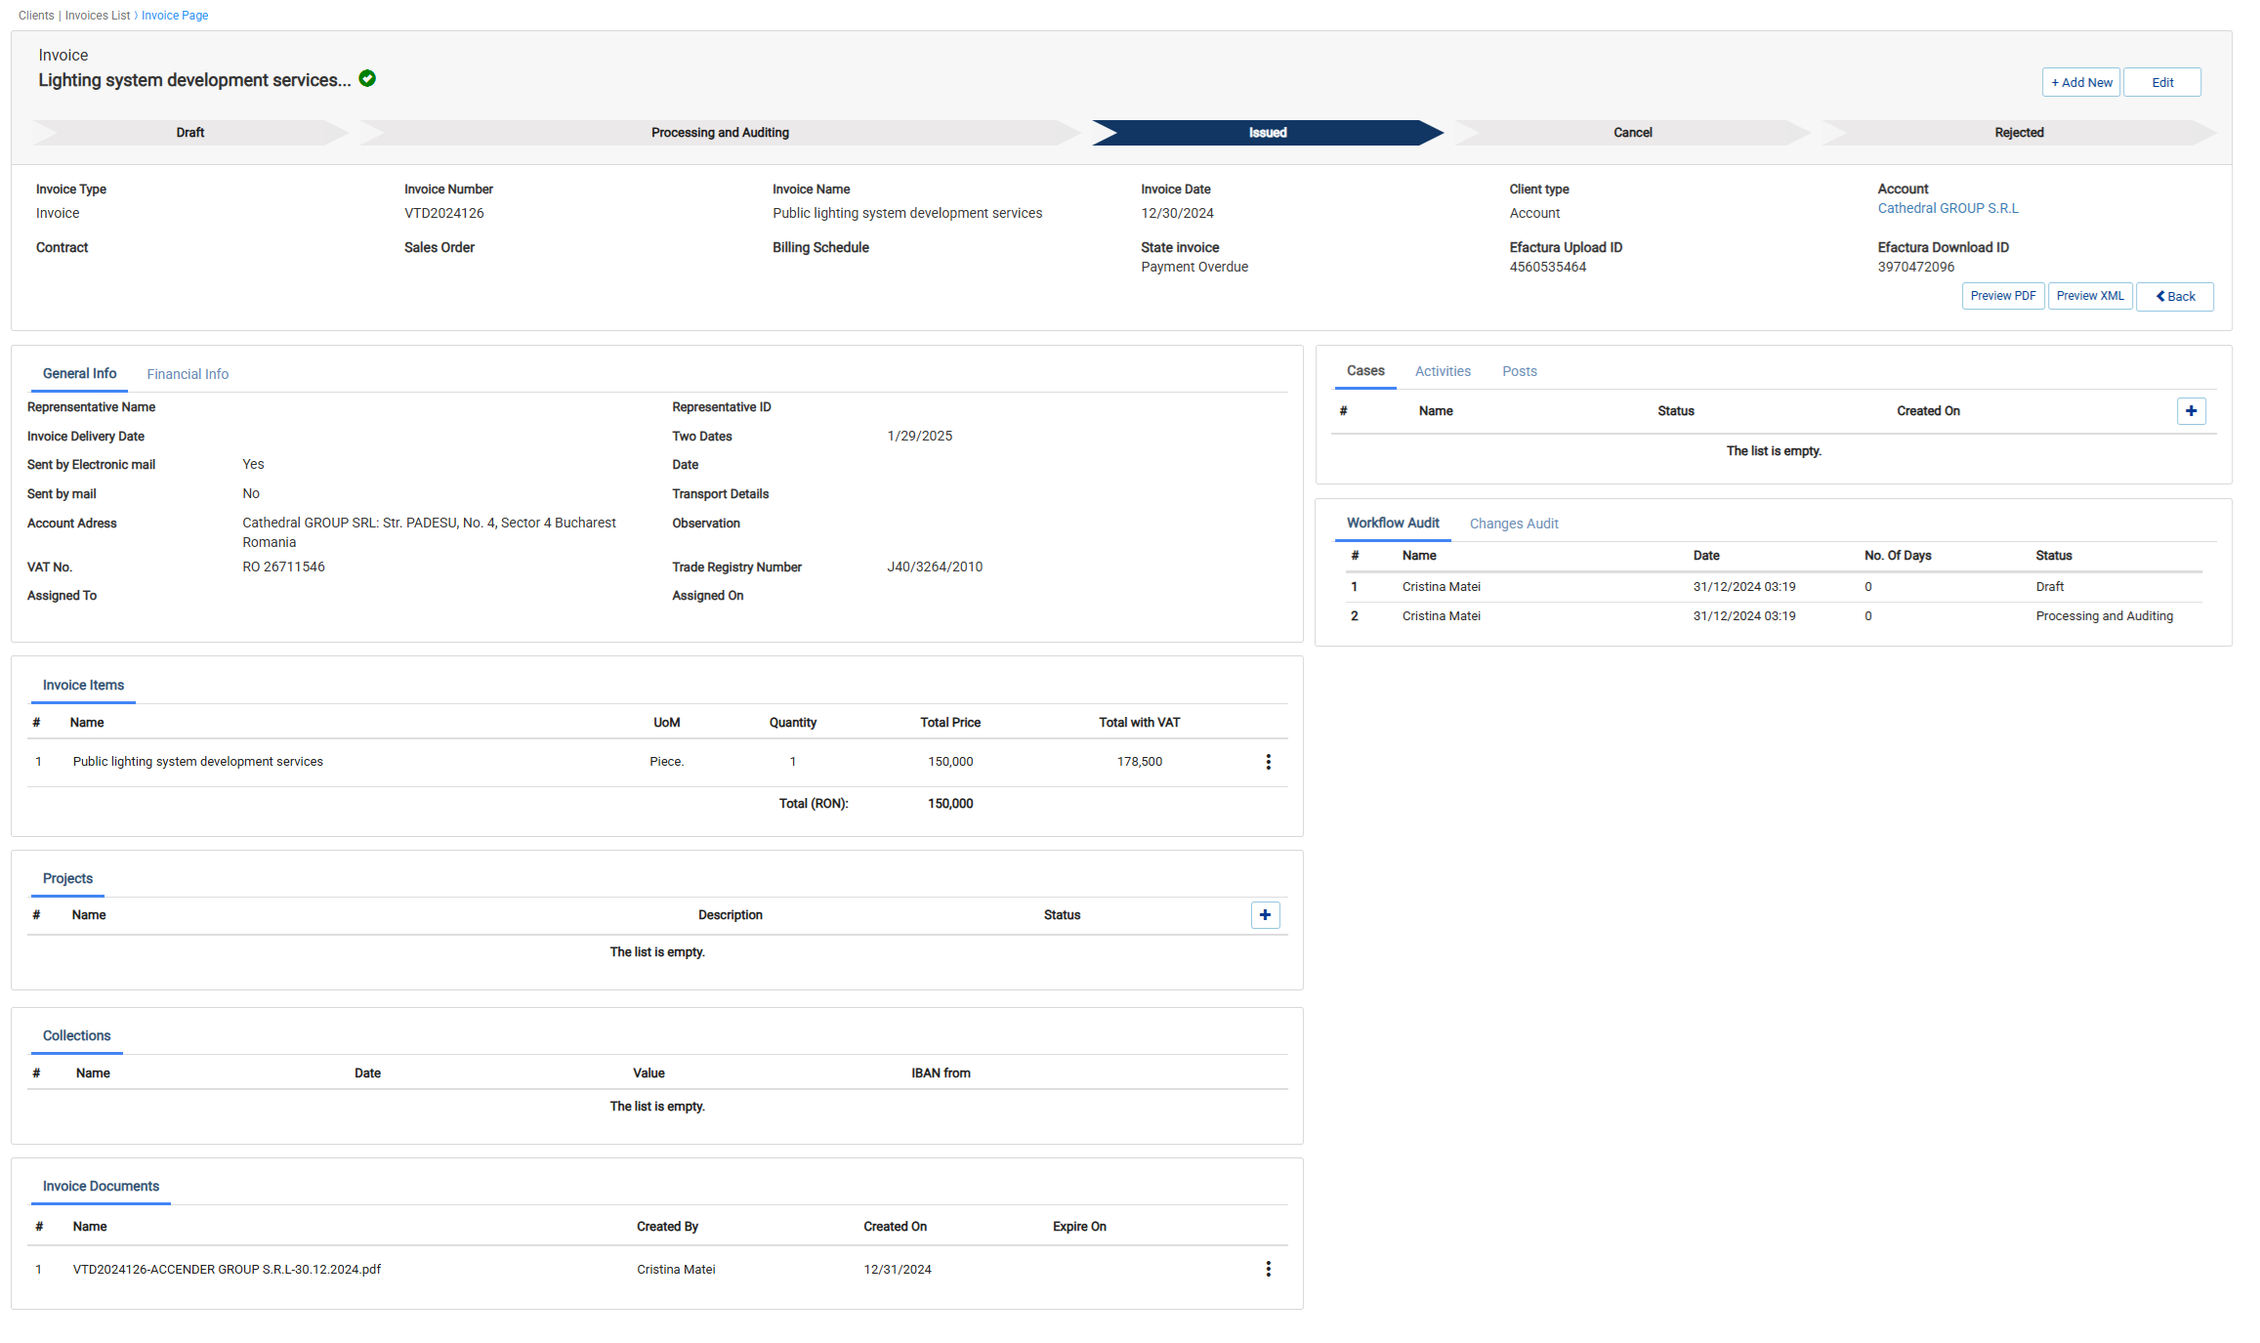The width and height of the screenshot is (2260, 1343).
Task: Click the + Add New button
Action: [x=2080, y=83]
